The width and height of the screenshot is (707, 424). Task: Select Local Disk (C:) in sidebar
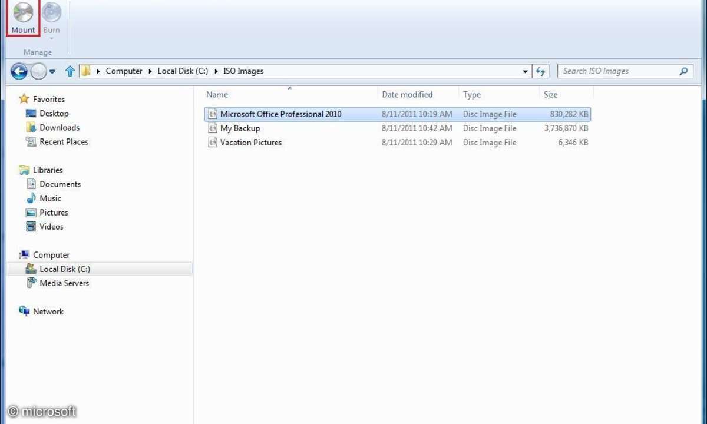point(65,269)
